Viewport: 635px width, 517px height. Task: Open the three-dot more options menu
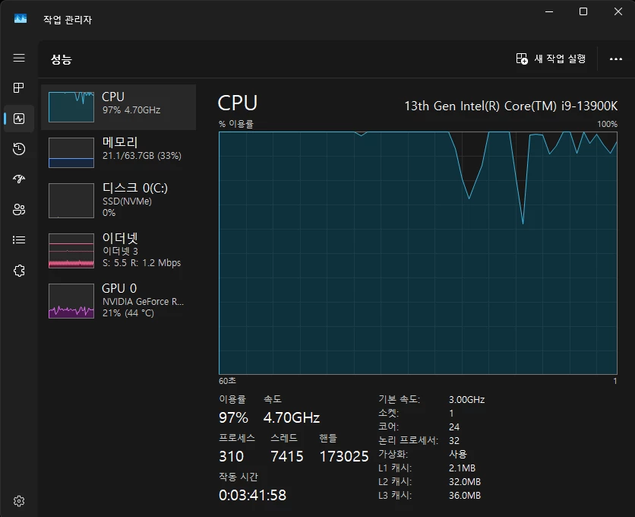(616, 59)
